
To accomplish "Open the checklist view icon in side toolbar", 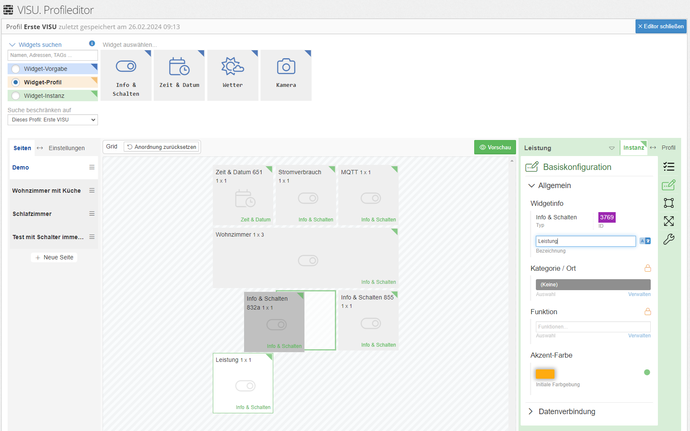I will tap(669, 167).
